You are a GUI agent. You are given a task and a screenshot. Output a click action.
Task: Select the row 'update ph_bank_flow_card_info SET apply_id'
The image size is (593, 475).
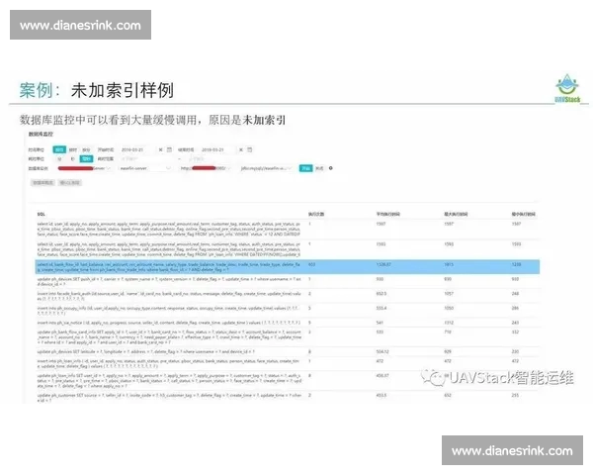tap(288, 337)
